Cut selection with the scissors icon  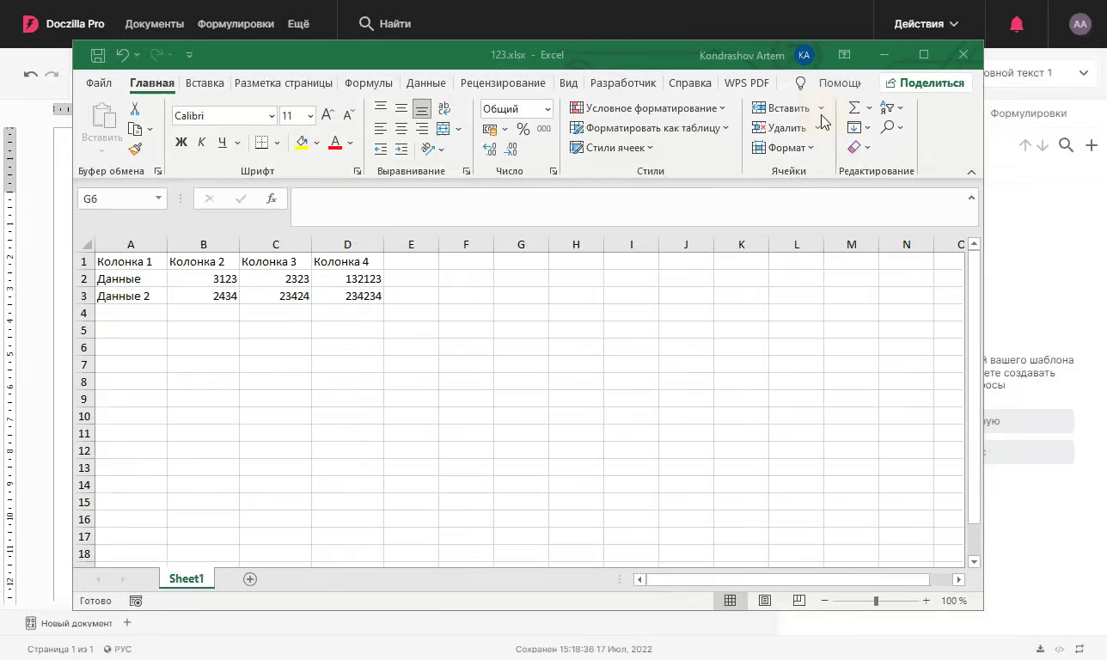(x=135, y=109)
